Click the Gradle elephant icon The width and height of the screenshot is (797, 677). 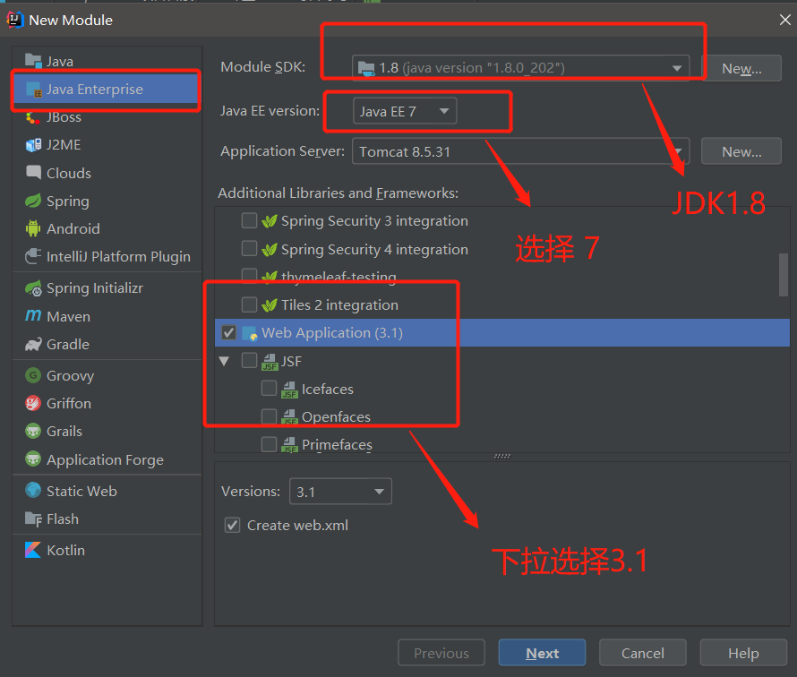tap(33, 345)
